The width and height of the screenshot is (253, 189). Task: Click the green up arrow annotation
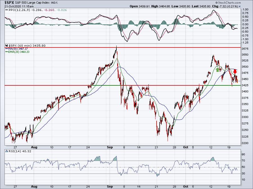tap(217, 70)
